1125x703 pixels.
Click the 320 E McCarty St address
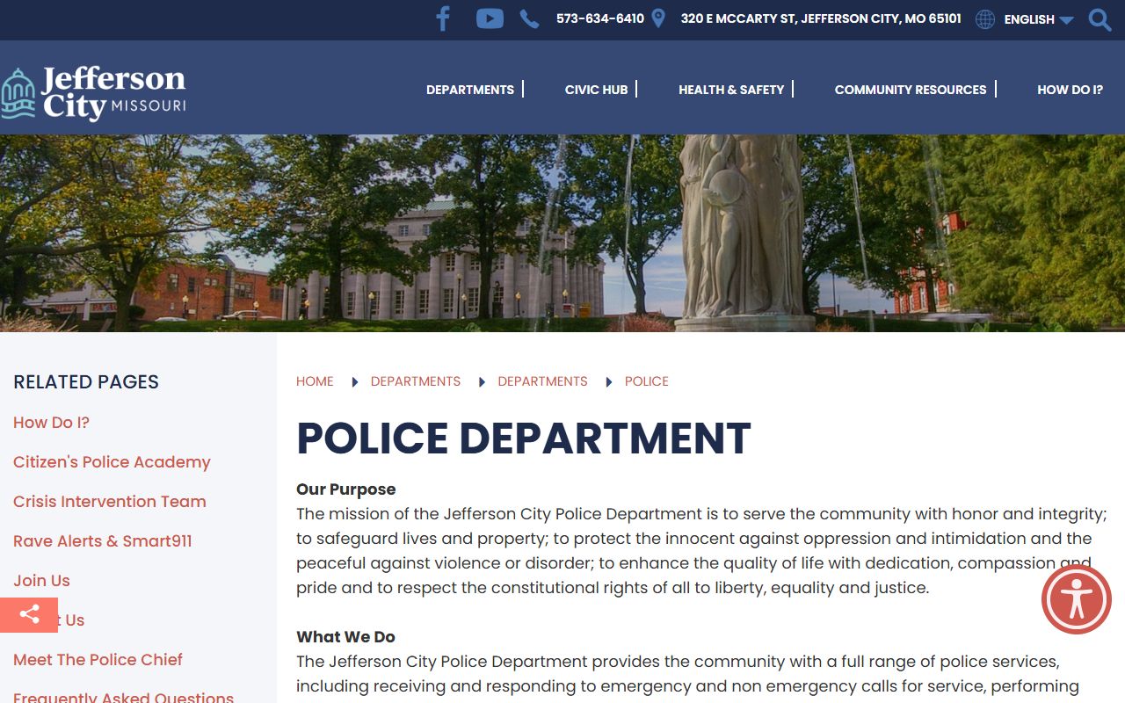[821, 18]
